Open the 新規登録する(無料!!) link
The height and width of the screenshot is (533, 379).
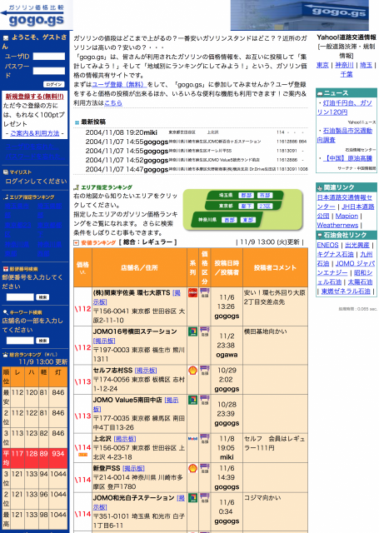coord(35,97)
